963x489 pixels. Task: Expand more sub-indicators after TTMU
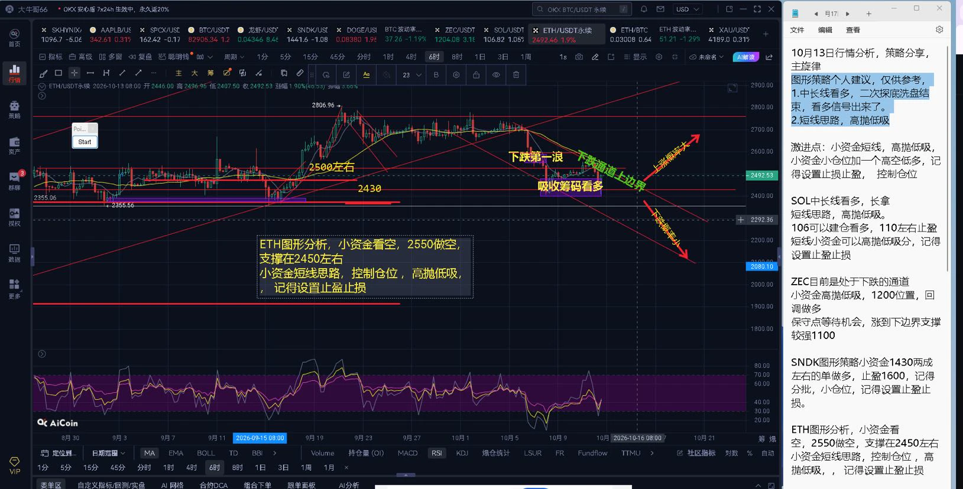click(x=652, y=453)
